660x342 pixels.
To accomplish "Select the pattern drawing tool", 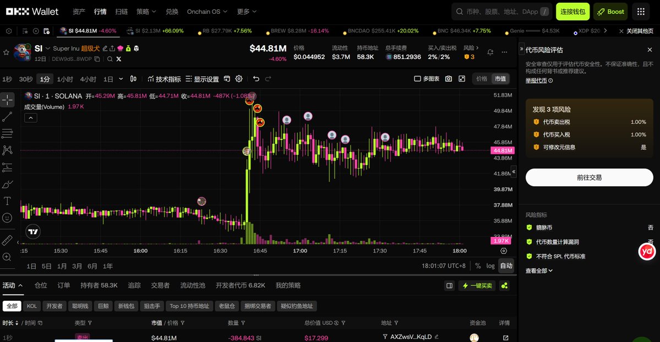I will coord(7,150).
